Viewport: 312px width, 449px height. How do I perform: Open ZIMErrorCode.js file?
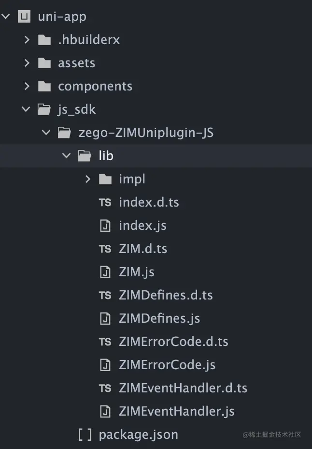point(167,365)
